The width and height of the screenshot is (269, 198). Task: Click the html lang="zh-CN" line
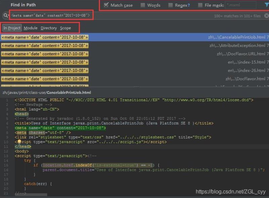tap(37, 109)
